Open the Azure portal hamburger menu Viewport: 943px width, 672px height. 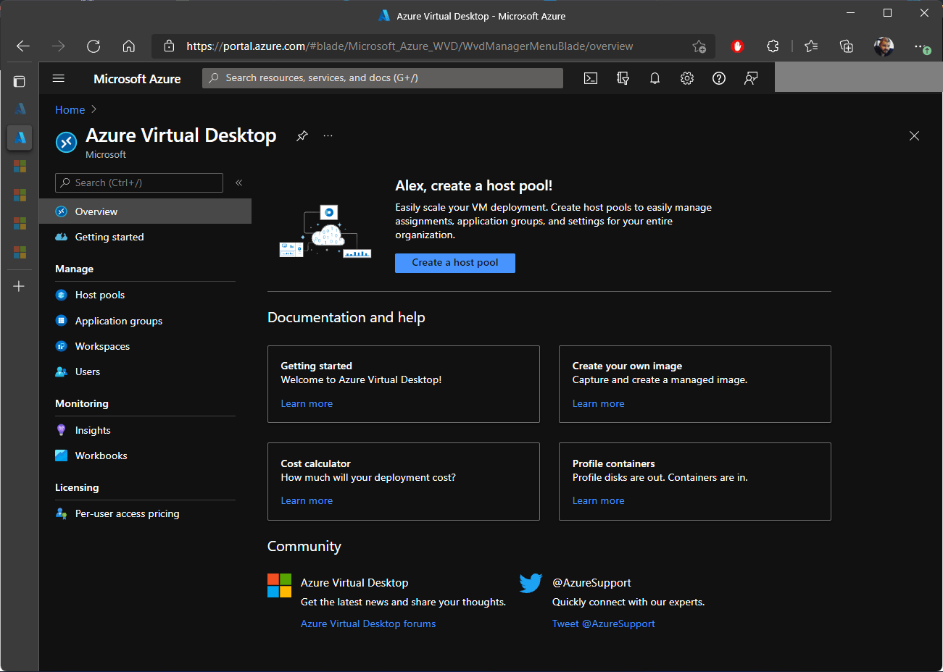point(59,78)
